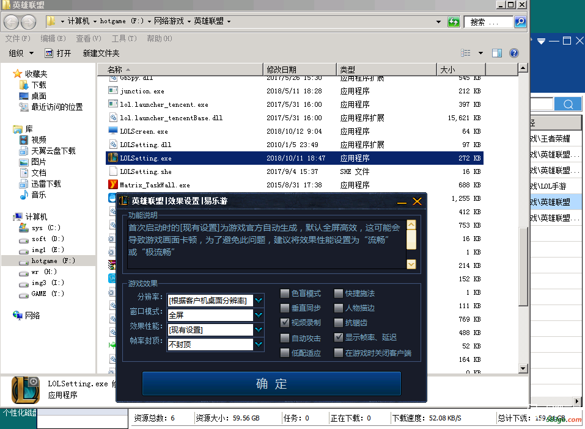585x429 pixels.
Task: Open the Explorer help question mark icon
Action: (513, 53)
